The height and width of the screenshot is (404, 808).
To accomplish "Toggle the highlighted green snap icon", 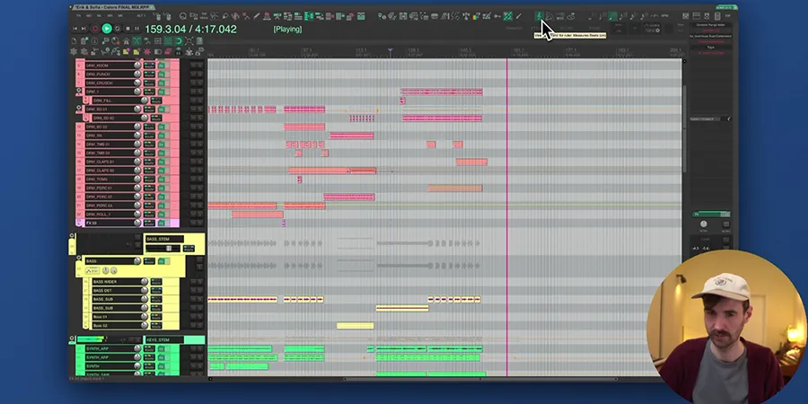I will point(179,41).
